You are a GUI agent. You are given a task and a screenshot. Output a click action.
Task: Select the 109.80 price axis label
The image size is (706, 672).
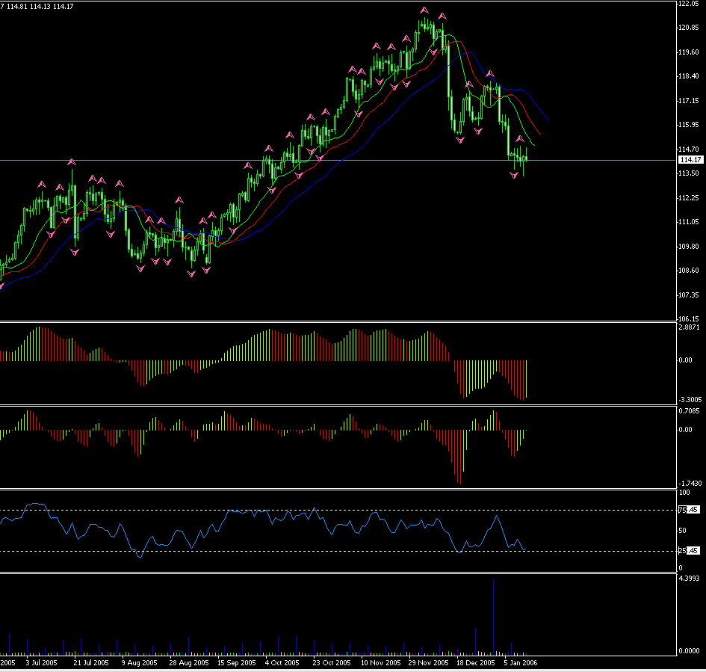coord(688,247)
